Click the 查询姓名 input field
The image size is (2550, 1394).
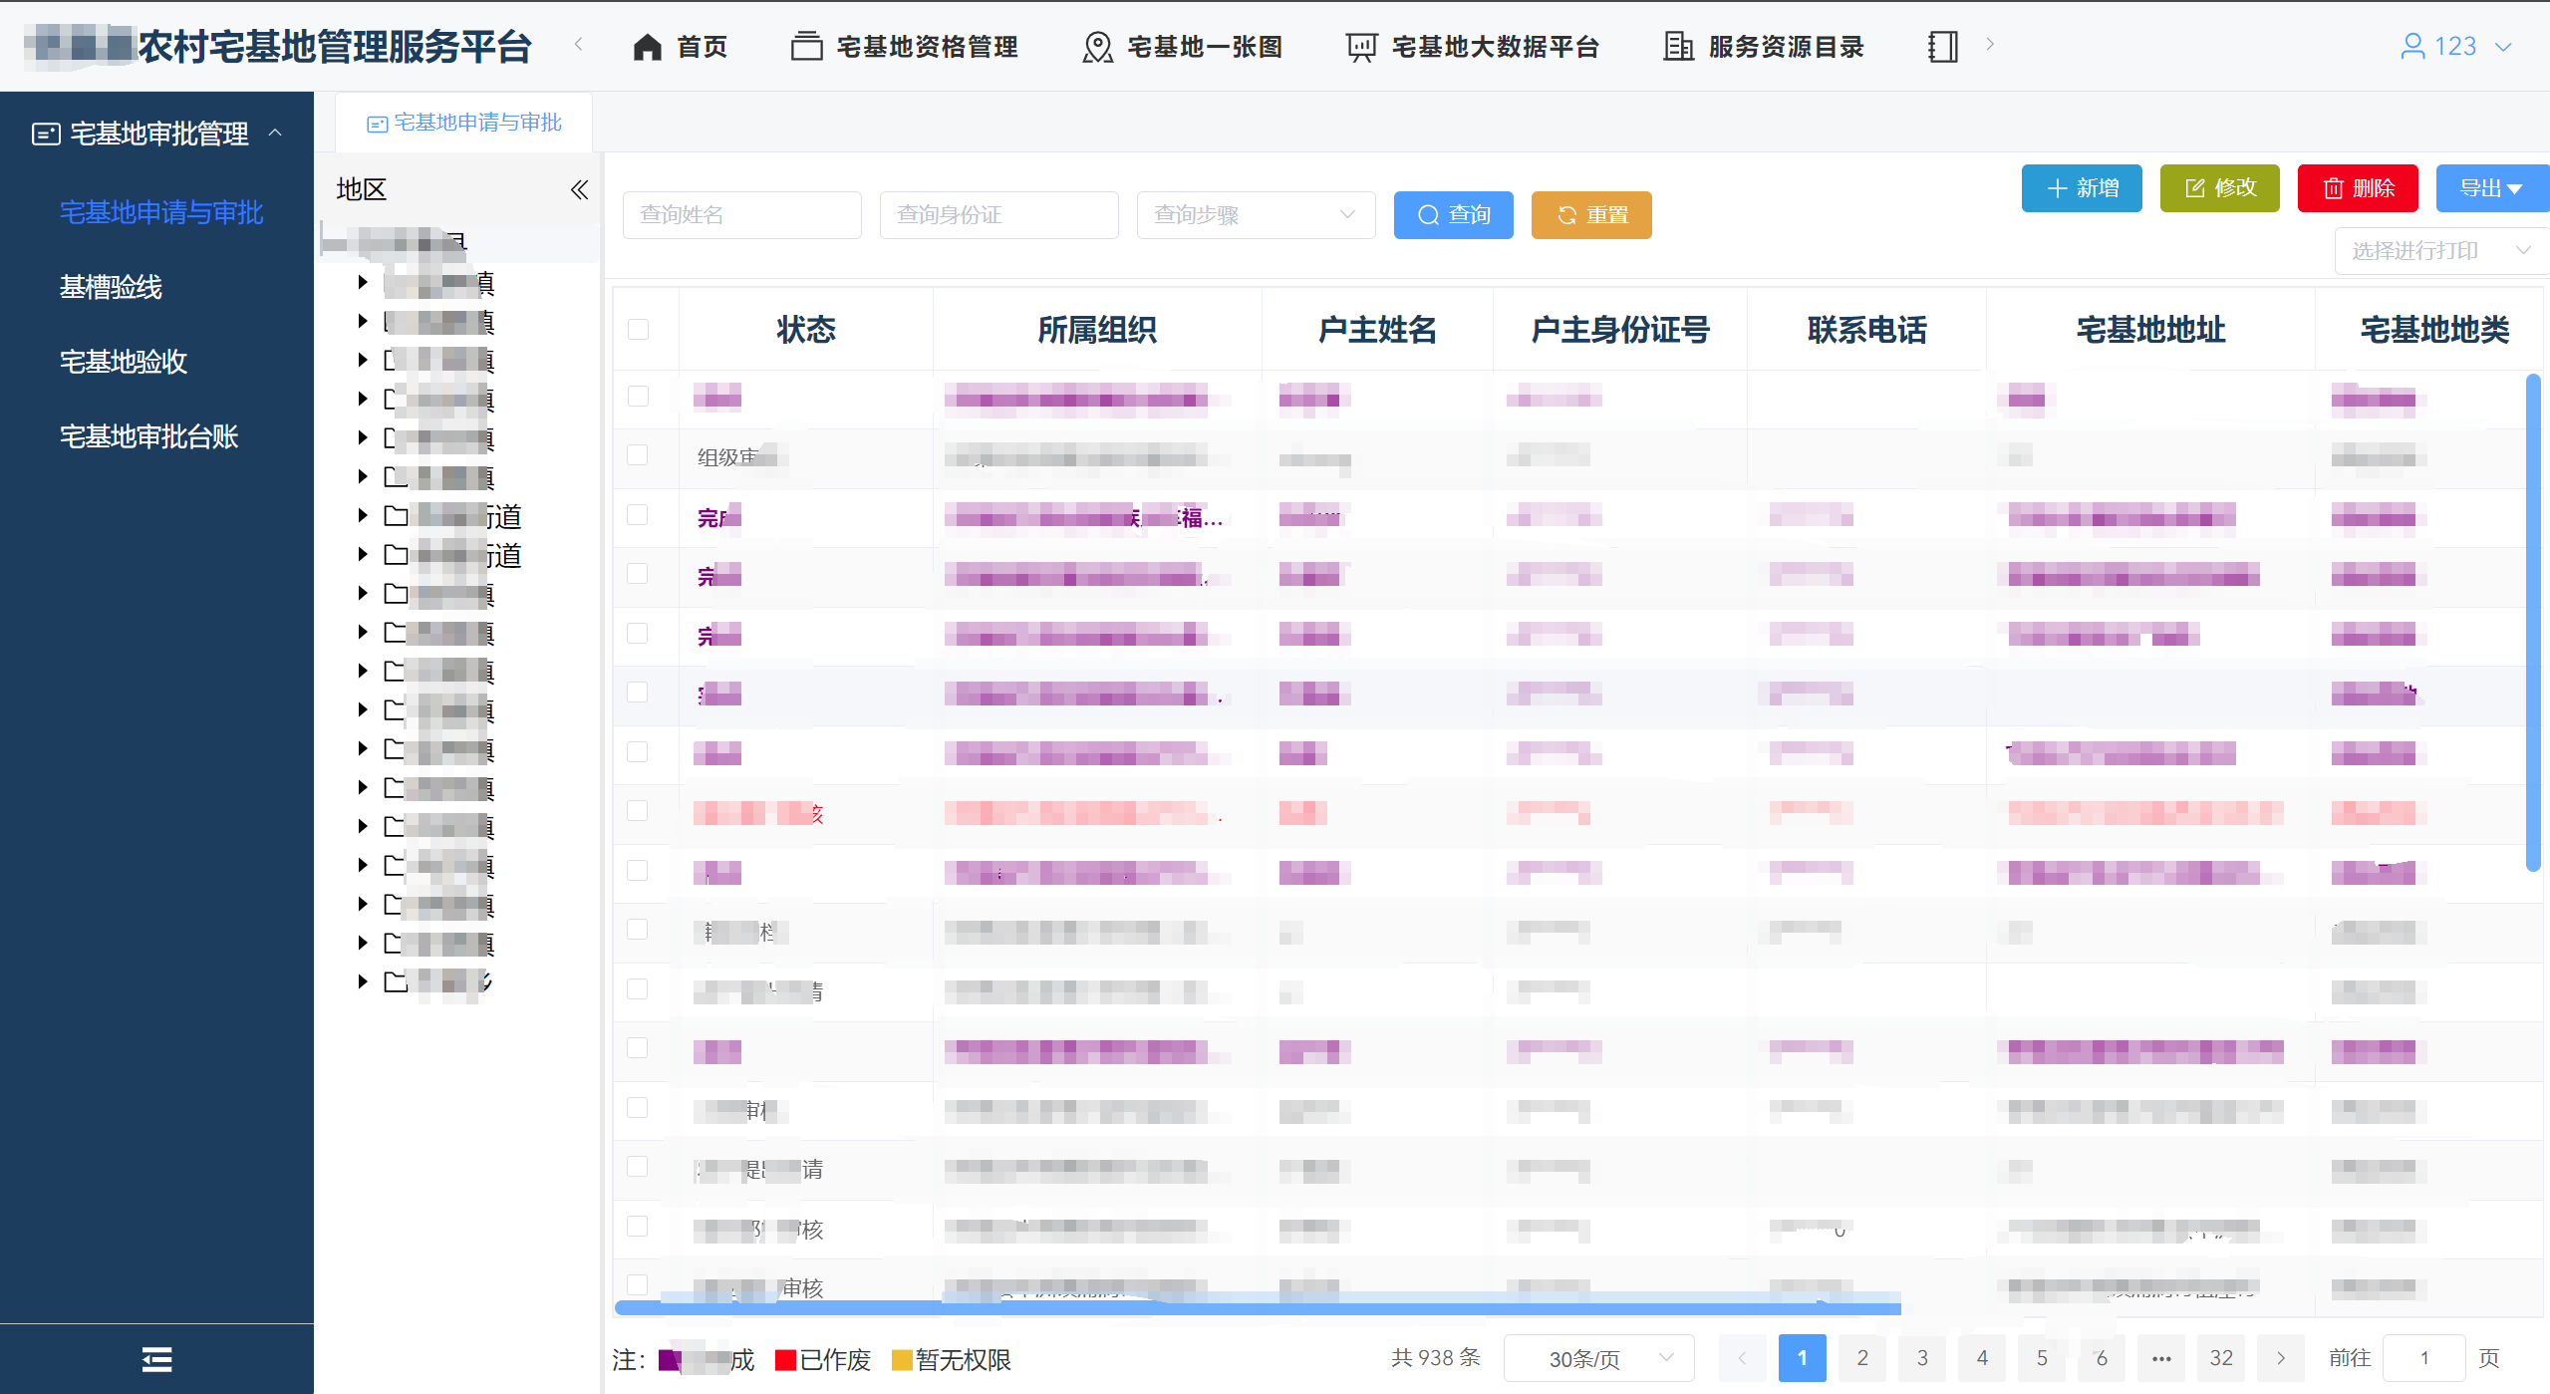point(742,215)
